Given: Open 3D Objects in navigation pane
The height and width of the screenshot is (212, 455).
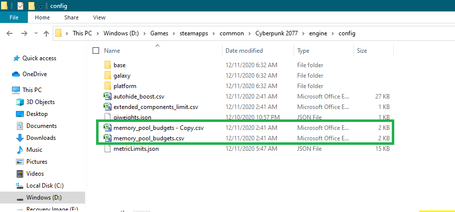Looking at the screenshot, I should [x=40, y=102].
